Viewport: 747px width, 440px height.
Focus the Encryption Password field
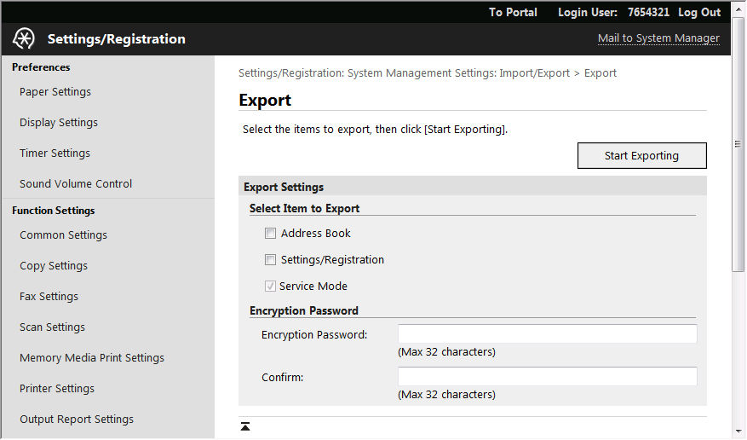coord(548,333)
